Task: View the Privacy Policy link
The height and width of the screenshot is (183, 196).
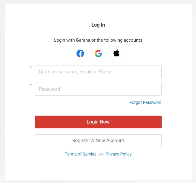Action: tap(119, 154)
